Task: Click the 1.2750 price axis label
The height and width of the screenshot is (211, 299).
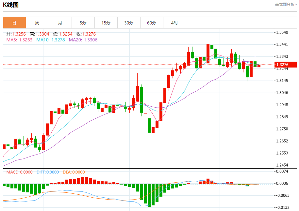Action: point(282,129)
